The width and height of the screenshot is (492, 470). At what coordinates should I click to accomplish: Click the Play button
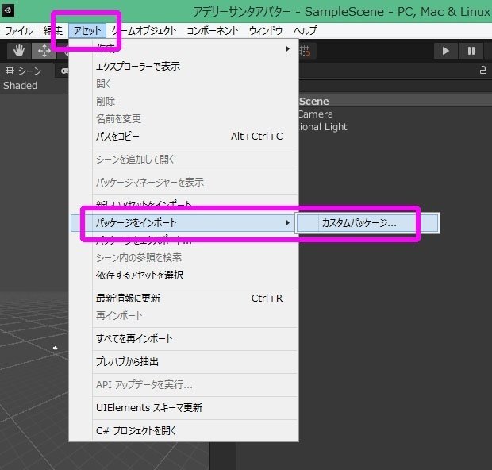445,51
